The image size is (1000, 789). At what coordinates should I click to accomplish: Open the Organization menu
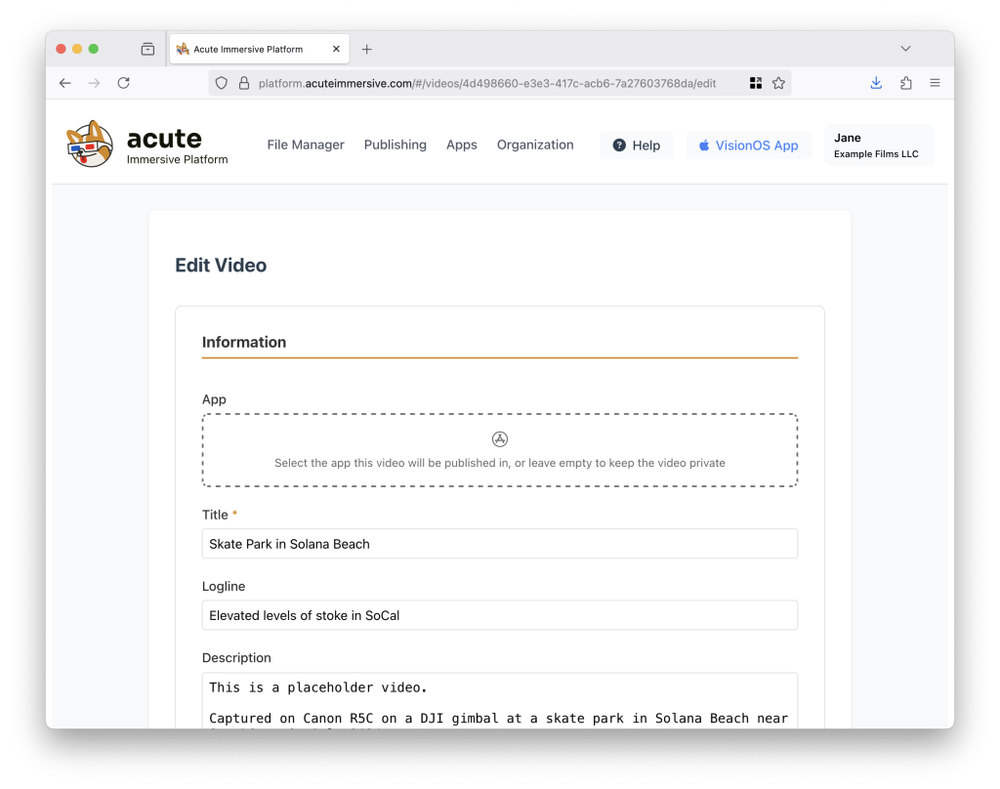535,145
